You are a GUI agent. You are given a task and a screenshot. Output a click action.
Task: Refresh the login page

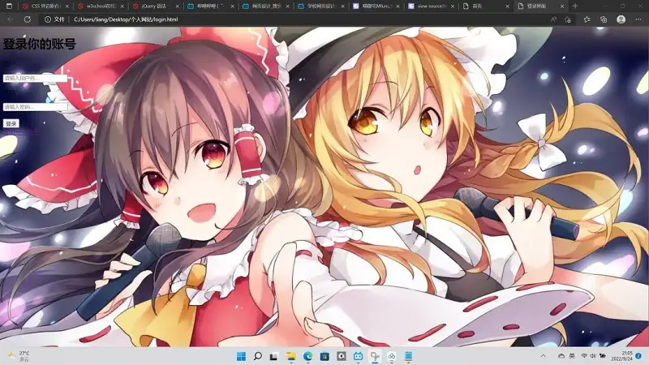28,19
